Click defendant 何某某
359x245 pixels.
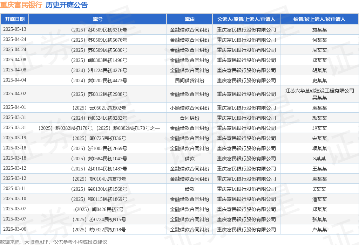[x=320, y=40]
